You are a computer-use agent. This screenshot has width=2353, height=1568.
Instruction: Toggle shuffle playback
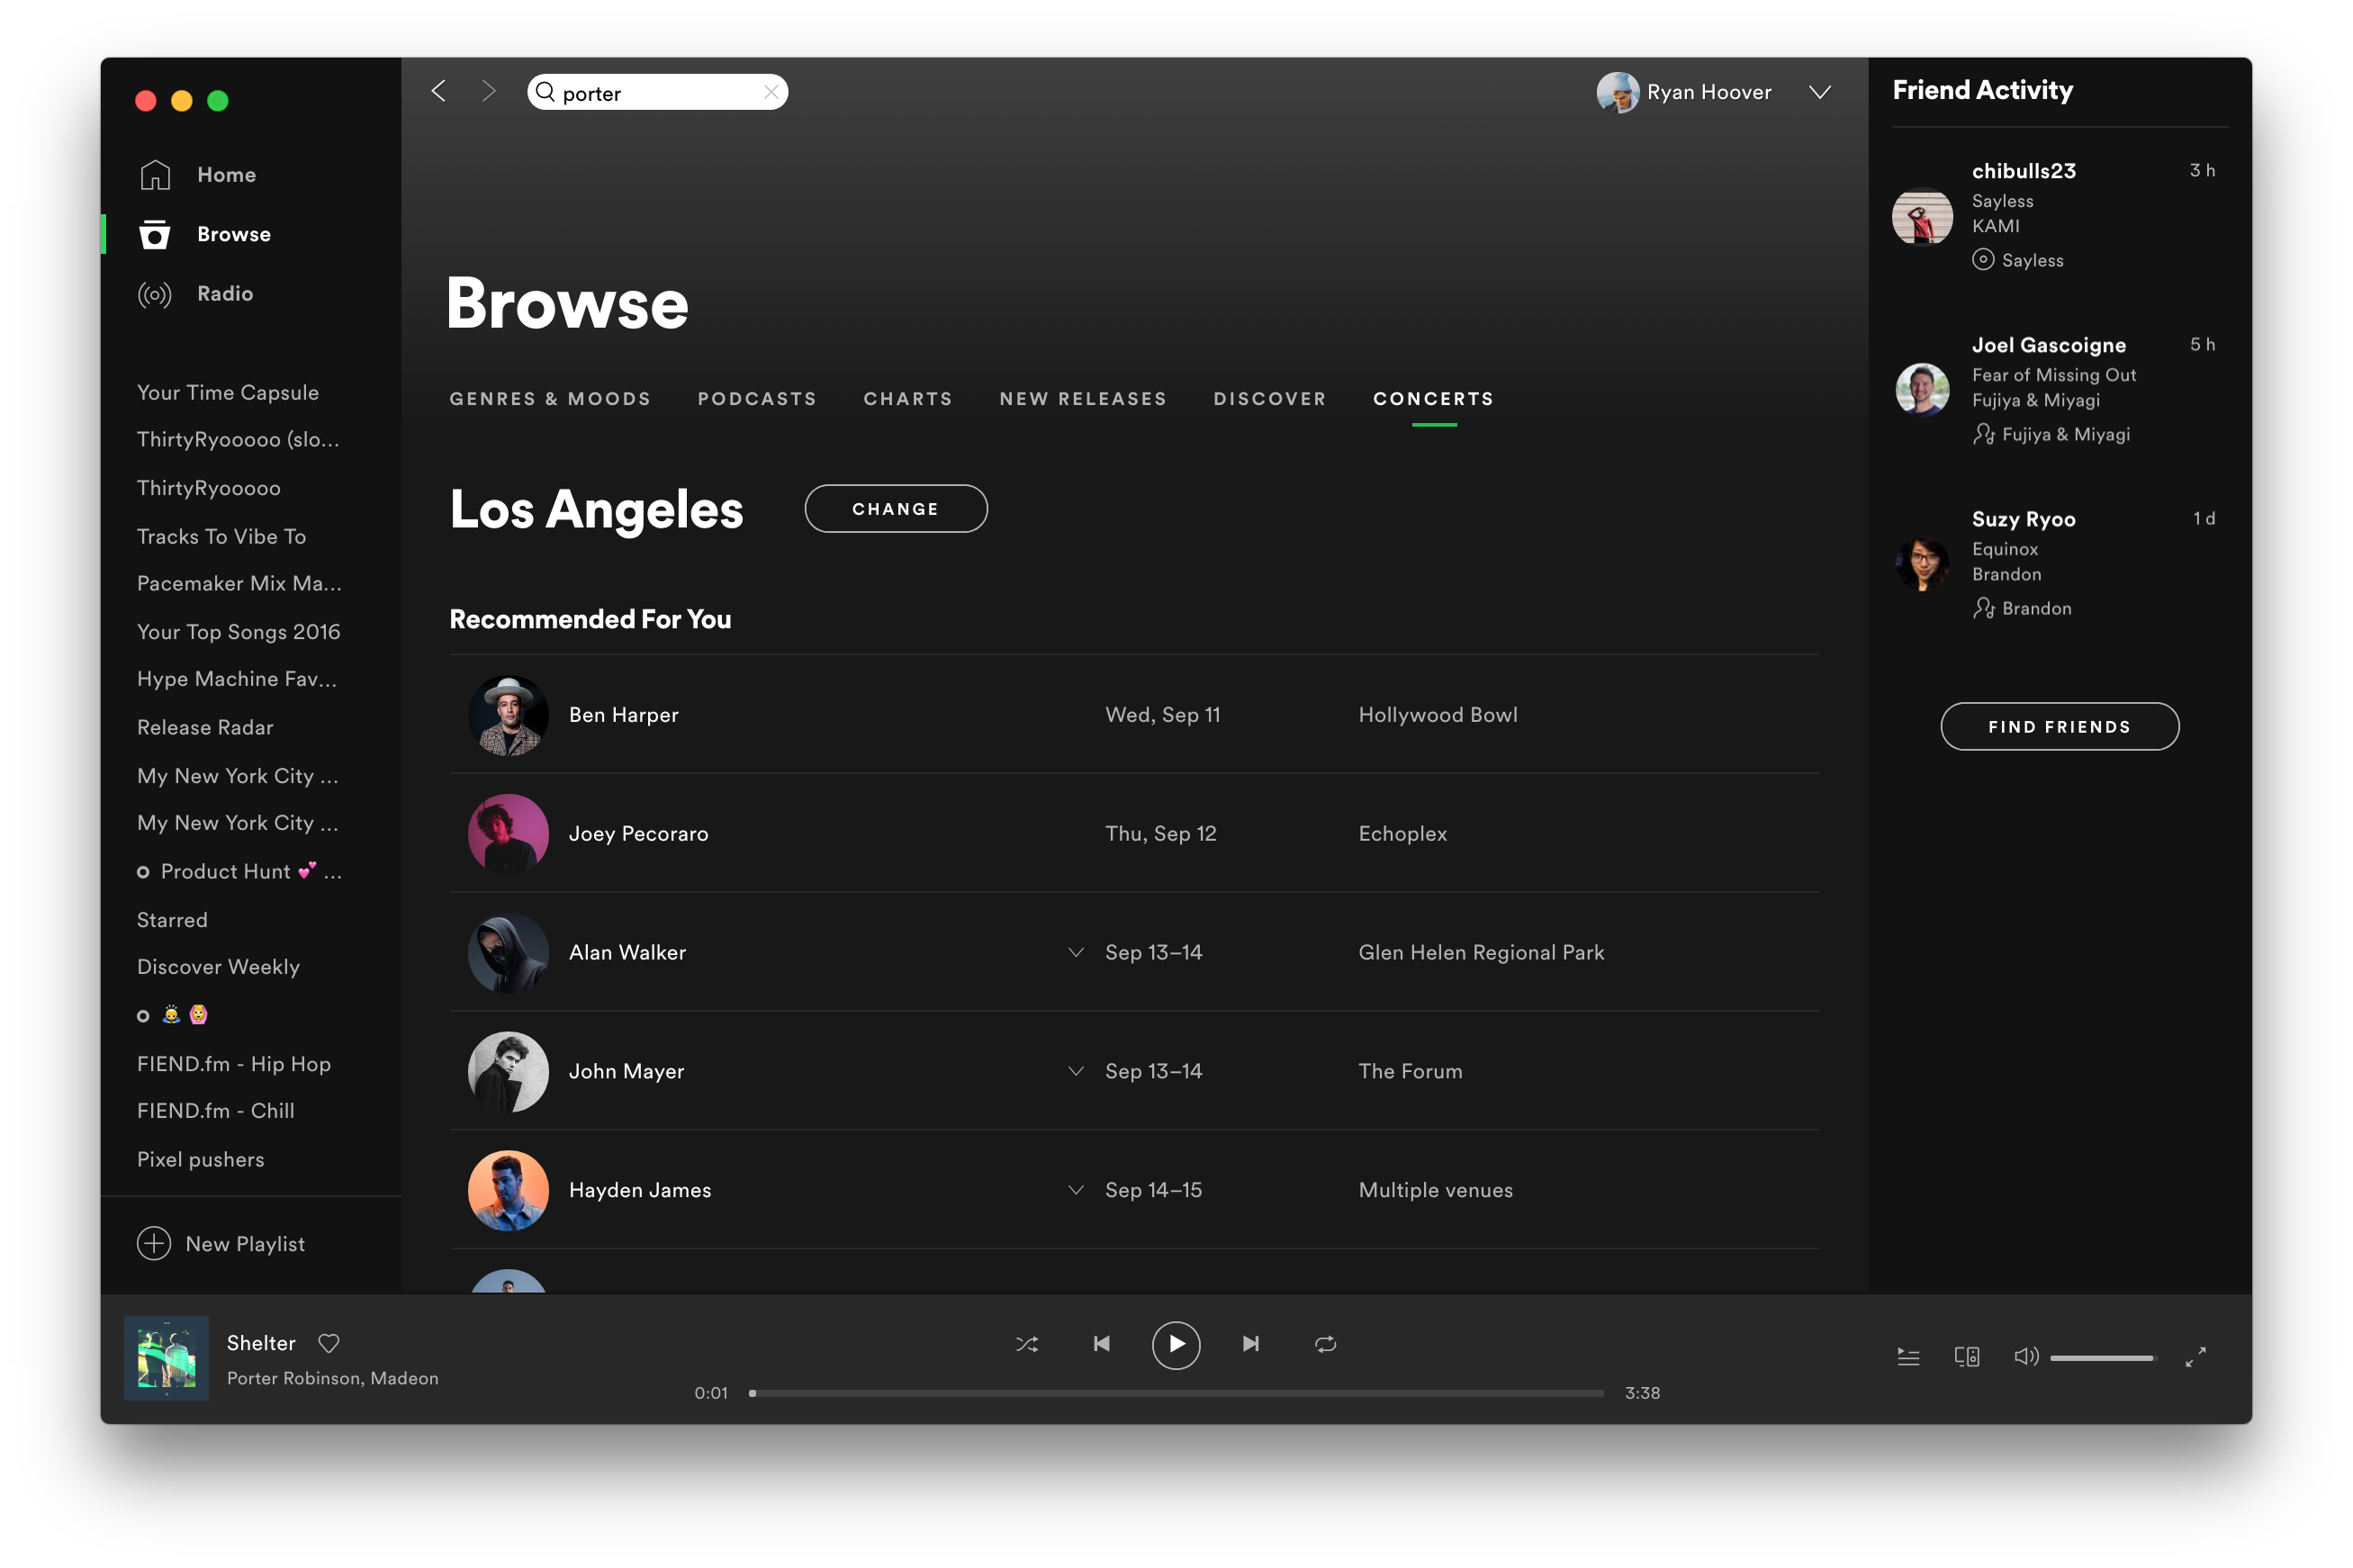pos(1027,1344)
